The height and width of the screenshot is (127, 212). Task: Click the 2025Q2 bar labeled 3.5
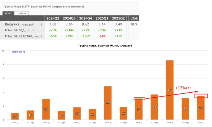201,108
